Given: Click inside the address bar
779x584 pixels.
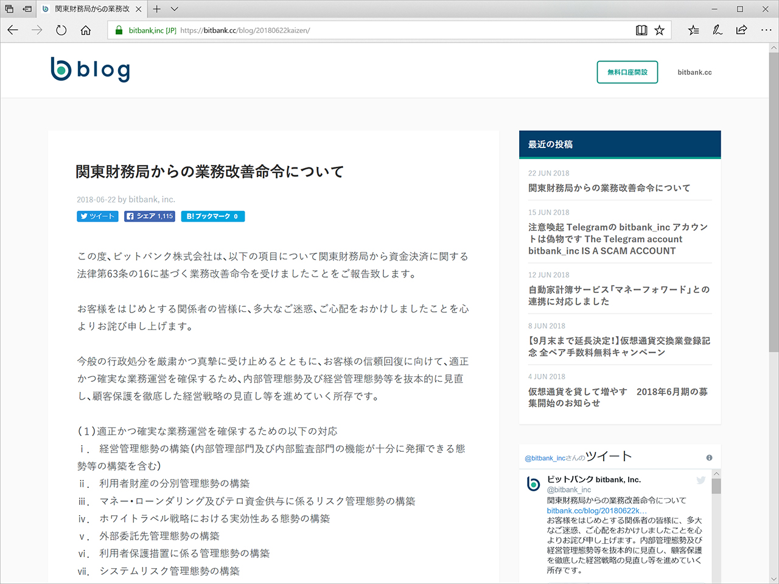Looking at the screenshot, I should point(365,29).
